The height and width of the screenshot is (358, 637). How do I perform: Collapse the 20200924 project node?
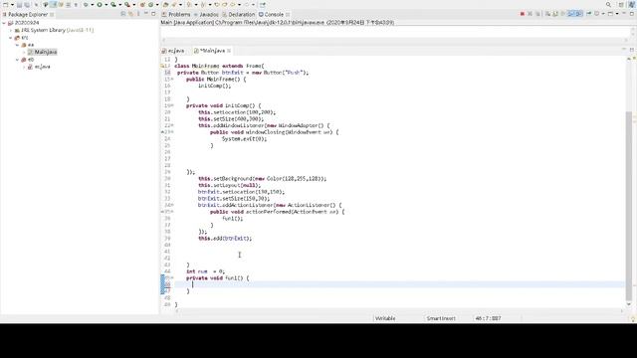[4, 23]
